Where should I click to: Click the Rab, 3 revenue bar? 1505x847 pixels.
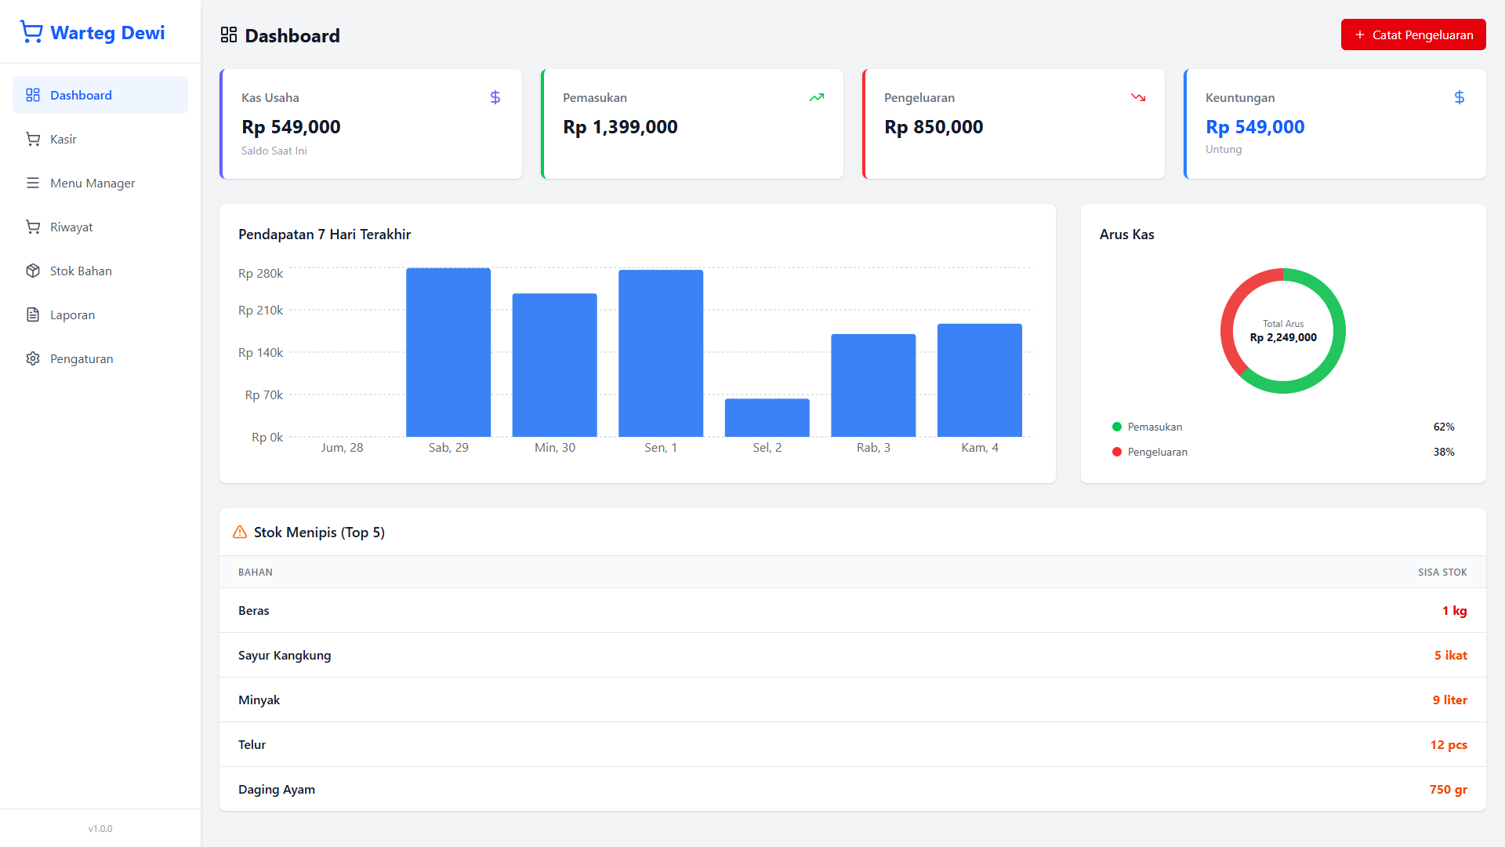tap(873, 385)
